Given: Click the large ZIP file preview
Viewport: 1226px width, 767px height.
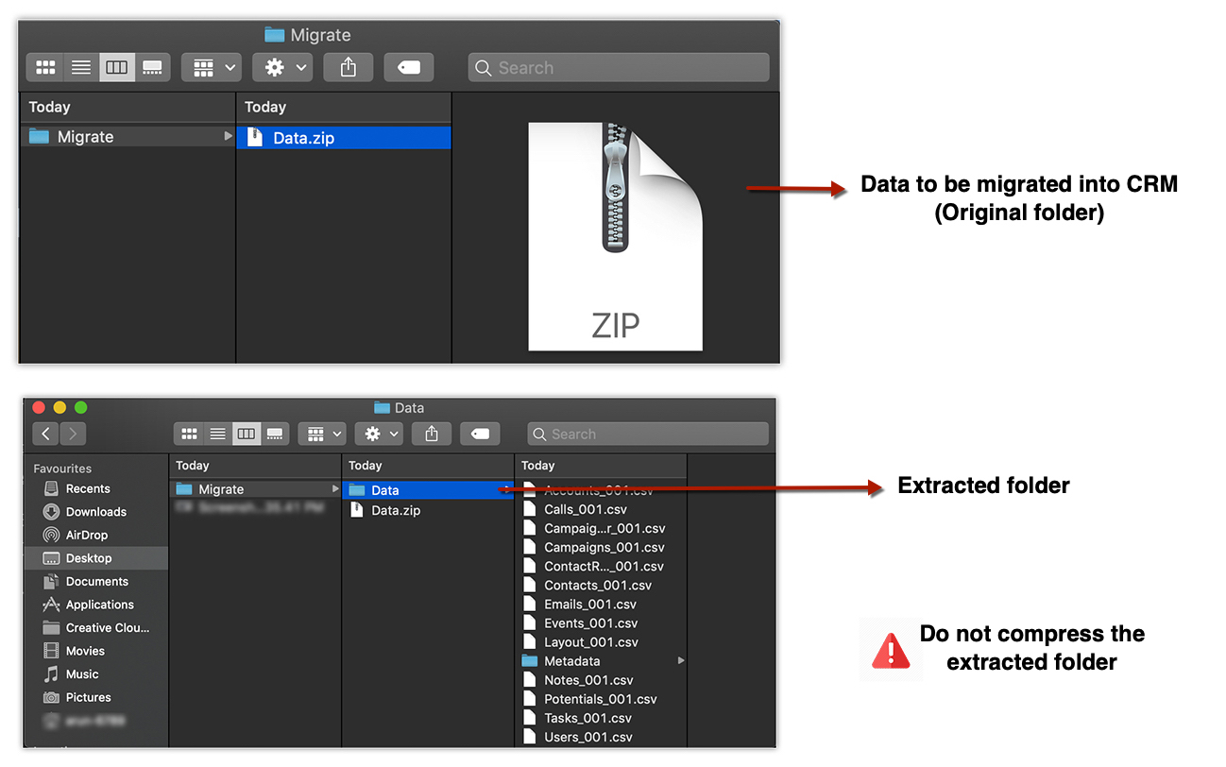Looking at the screenshot, I should click(x=615, y=236).
